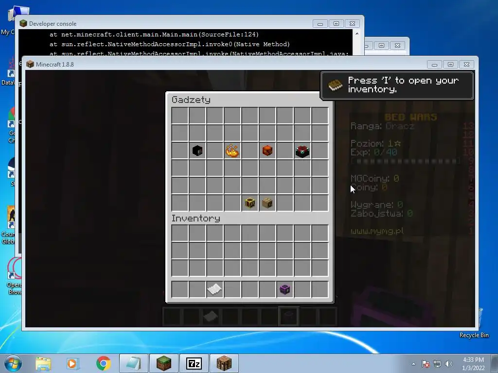
Task: Launch Windows Media Player from taskbar
Action: pyautogui.click(x=73, y=364)
